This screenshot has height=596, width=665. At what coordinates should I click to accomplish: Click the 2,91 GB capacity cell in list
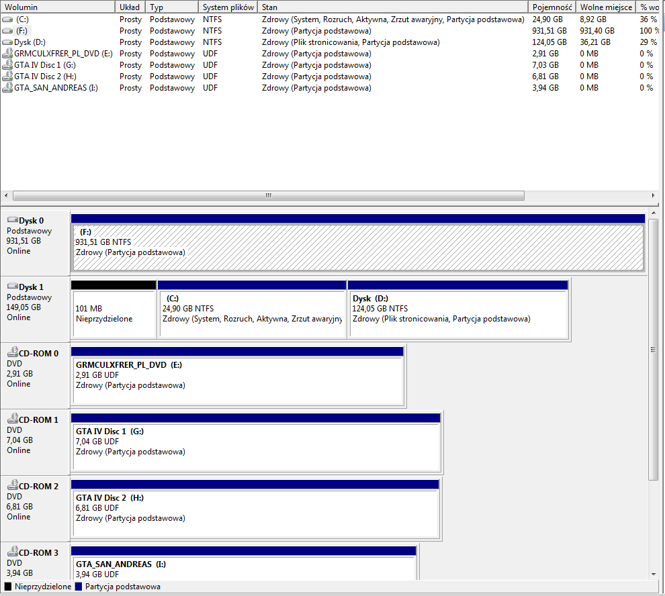[545, 54]
